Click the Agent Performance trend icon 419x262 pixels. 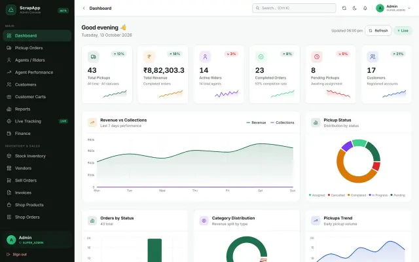tap(9, 72)
